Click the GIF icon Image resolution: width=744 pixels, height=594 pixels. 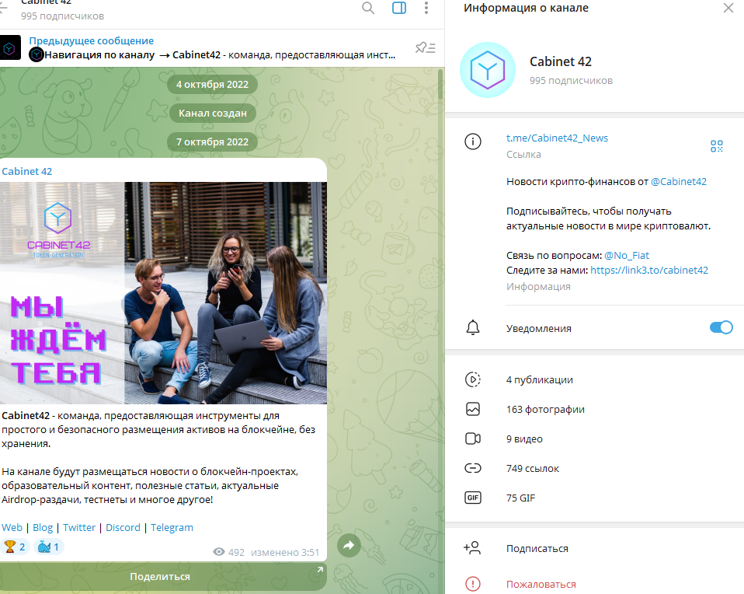(473, 498)
